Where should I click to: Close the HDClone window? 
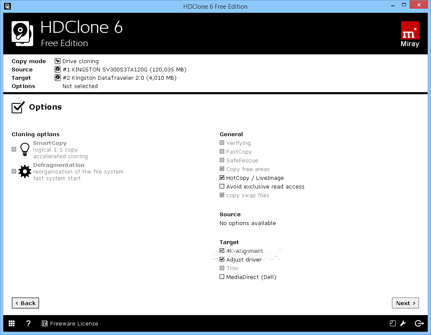[419, 5]
